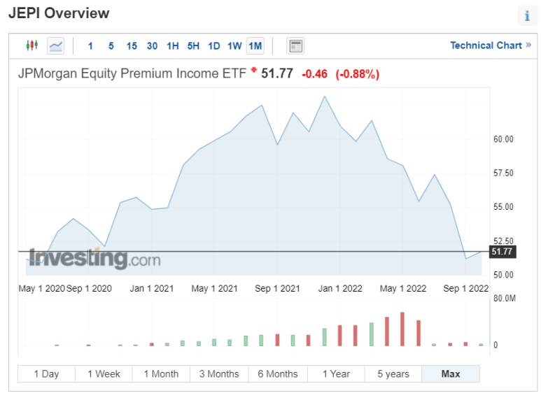Click the May 1 2022 axis label

[403, 288]
